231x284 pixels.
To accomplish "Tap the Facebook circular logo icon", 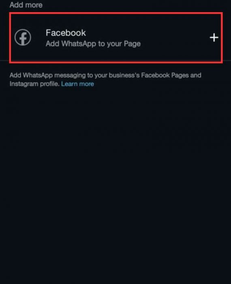I will coord(23,37).
